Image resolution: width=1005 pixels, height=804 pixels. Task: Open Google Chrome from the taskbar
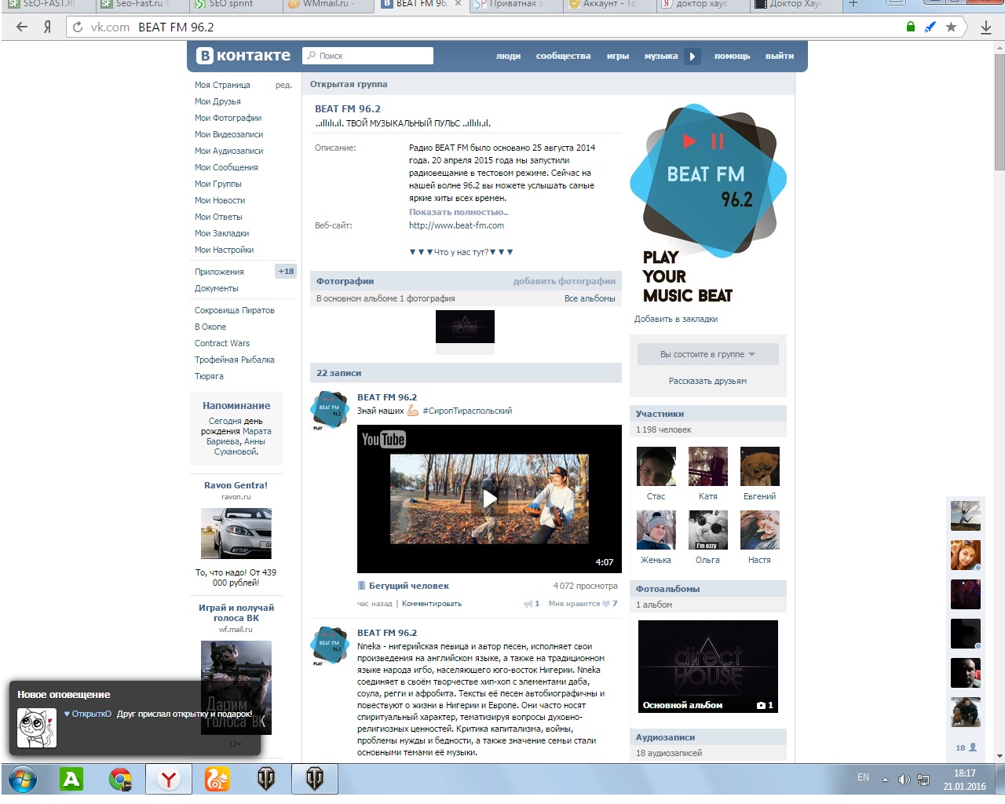tap(120, 779)
